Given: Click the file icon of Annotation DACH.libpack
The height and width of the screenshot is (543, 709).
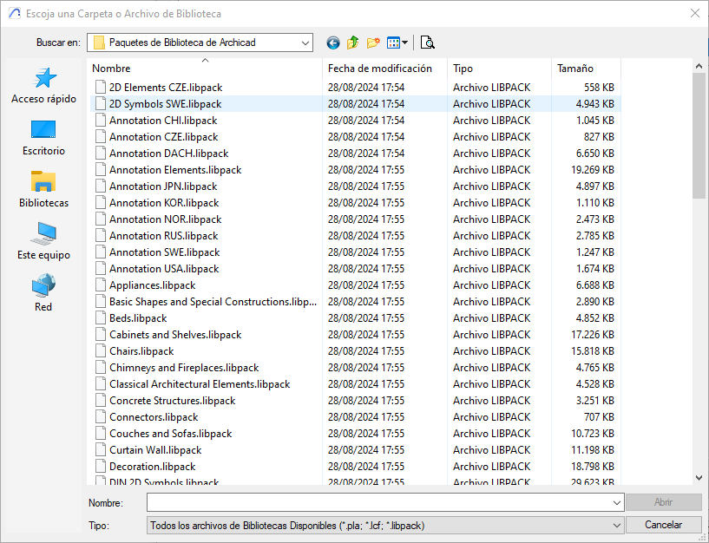Looking at the screenshot, I should tap(101, 153).
